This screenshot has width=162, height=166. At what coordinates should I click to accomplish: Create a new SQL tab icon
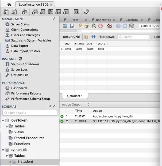6,12
